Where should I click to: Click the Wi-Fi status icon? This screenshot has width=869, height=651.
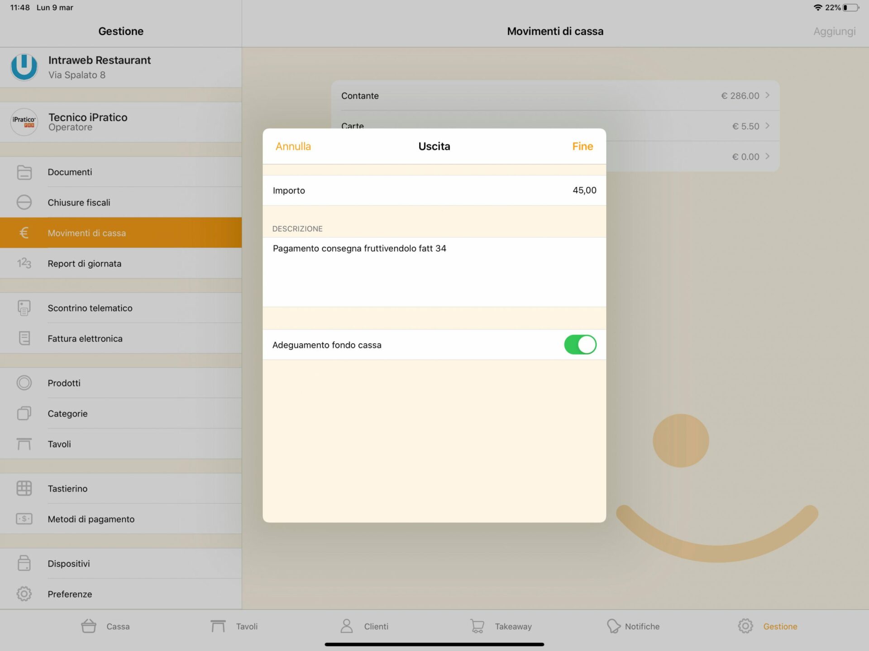click(817, 7)
